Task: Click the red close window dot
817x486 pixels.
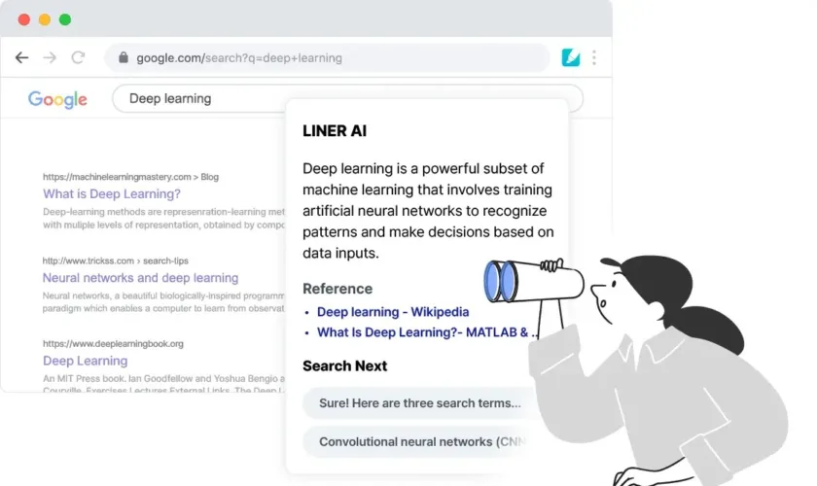Action: 24,19
